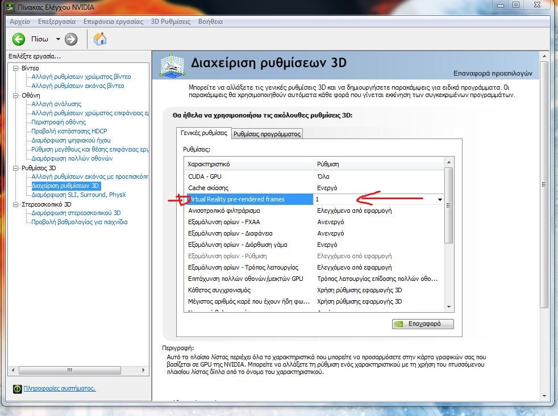Select the Μέγιστος αριθμός καρέ row
Viewport: 558px width, 416px height.
coord(314,301)
